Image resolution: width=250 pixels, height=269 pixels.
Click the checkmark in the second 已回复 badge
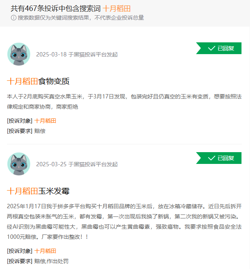212,158
